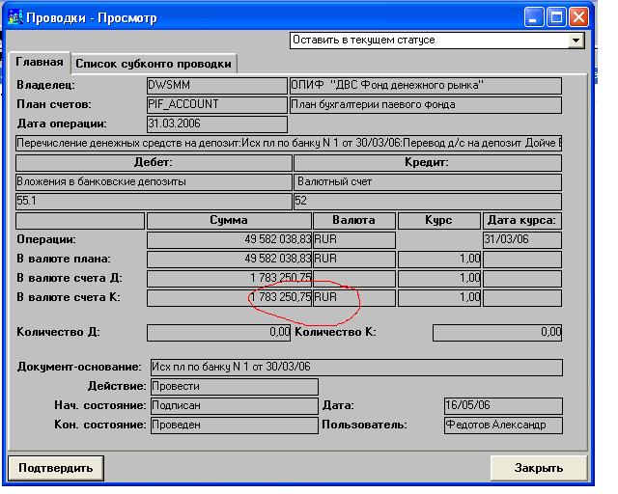Screen dimensions: 618x494
Task: Click the RUR currency in В валюте плана row
Action: pos(354,260)
